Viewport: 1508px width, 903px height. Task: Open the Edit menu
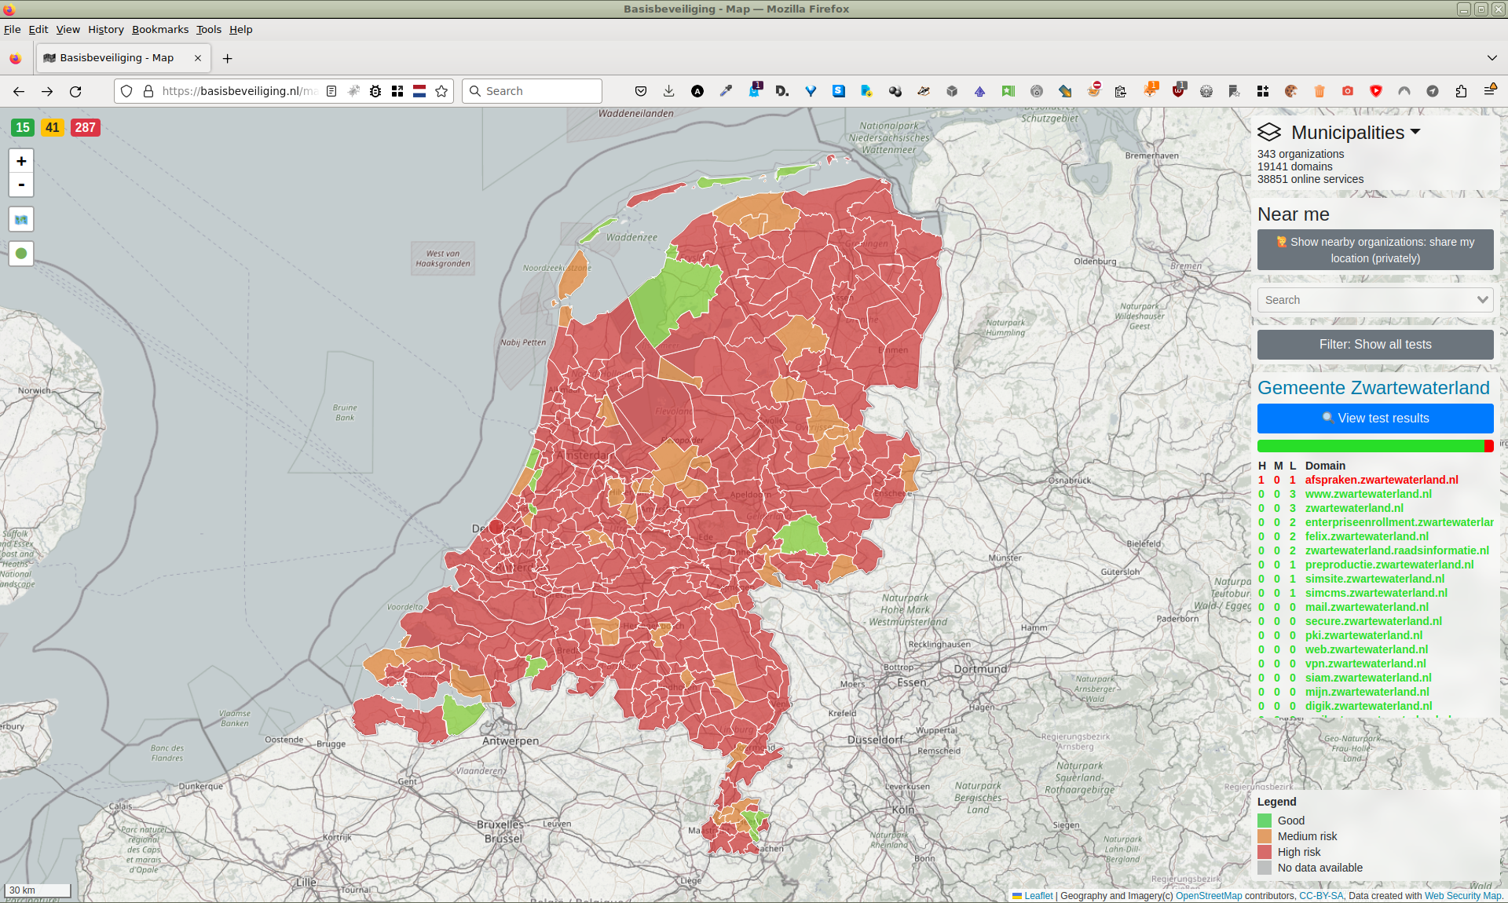[x=38, y=29]
